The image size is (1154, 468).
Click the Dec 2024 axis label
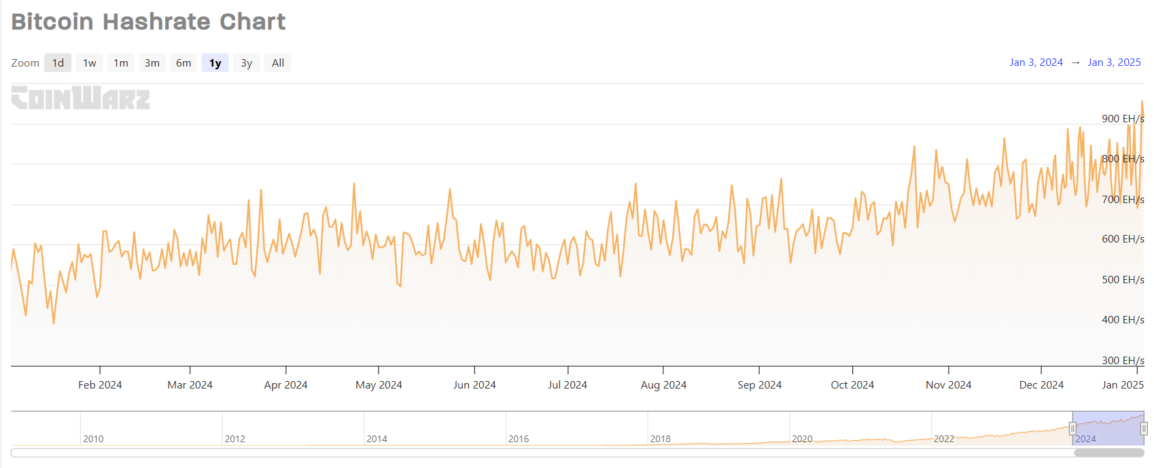pyautogui.click(x=1041, y=385)
